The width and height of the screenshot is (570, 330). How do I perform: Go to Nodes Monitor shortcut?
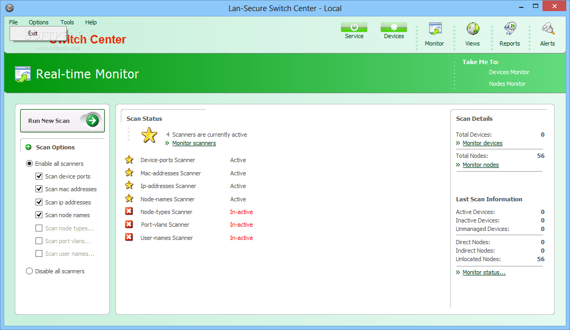[507, 84]
